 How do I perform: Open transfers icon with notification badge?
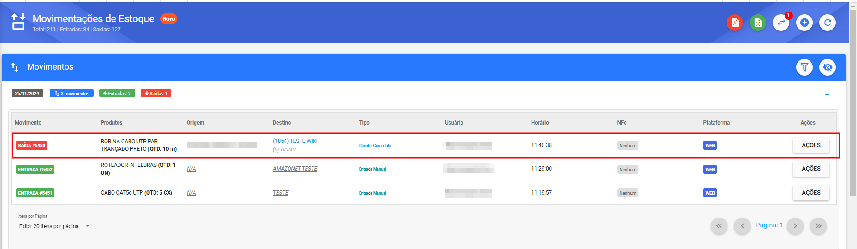781,23
